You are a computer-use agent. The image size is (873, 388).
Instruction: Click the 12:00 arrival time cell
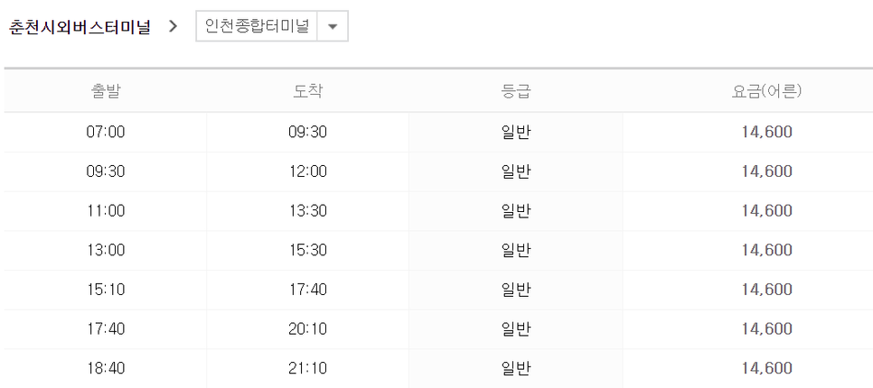pyautogui.click(x=307, y=171)
